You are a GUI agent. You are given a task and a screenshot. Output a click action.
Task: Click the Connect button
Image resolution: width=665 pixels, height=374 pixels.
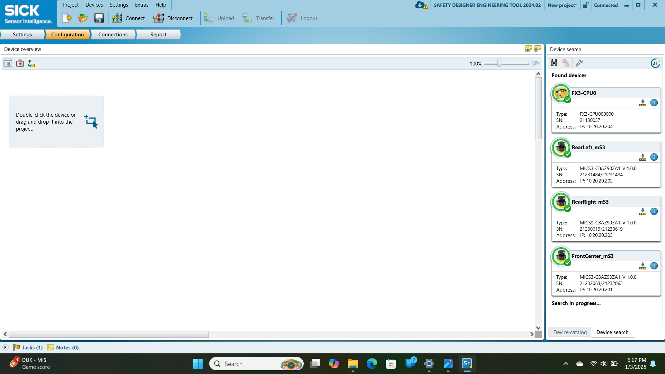(x=128, y=18)
